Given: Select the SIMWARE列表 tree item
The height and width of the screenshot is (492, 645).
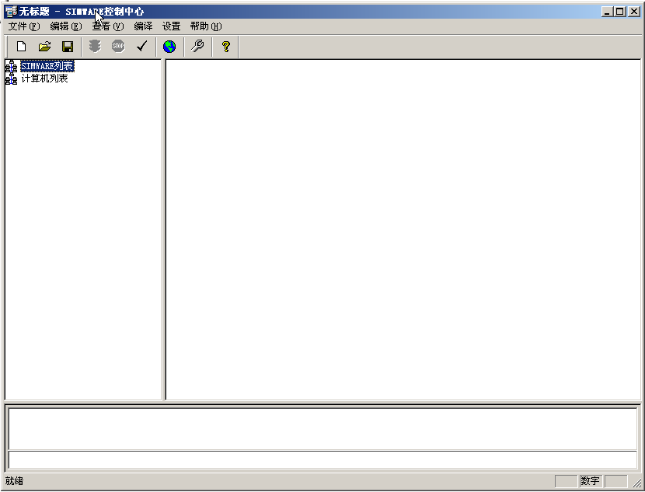Looking at the screenshot, I should (47, 67).
